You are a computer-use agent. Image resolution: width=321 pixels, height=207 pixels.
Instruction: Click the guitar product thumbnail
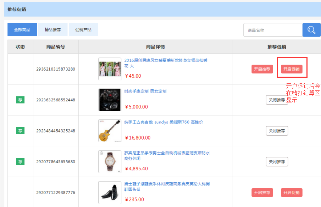[110, 131]
